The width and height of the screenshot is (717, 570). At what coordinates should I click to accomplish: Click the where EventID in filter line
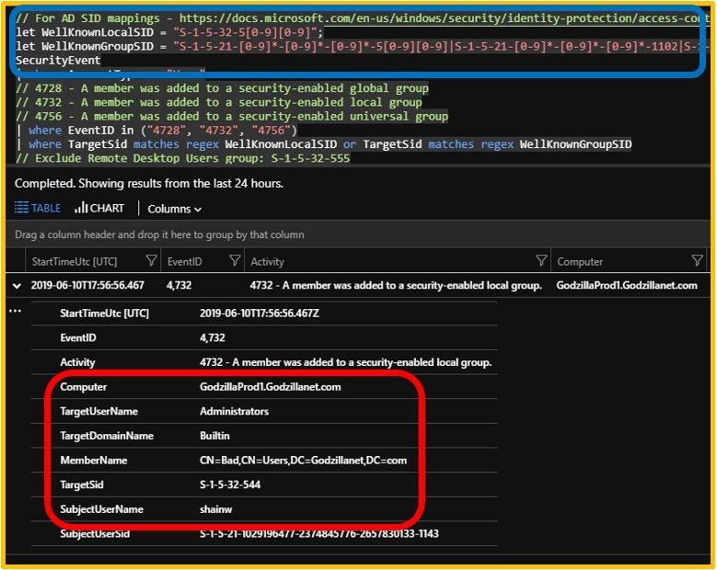coord(156,131)
